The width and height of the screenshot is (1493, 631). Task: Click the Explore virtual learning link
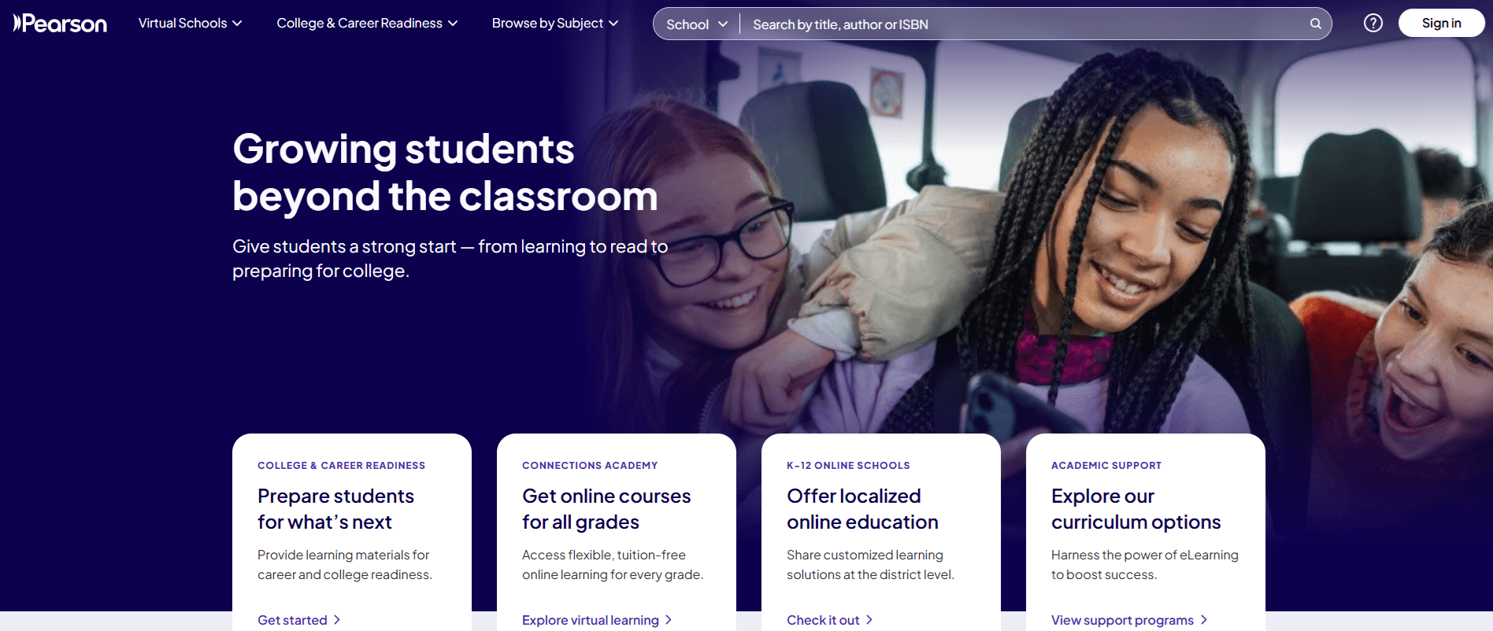tap(597, 620)
